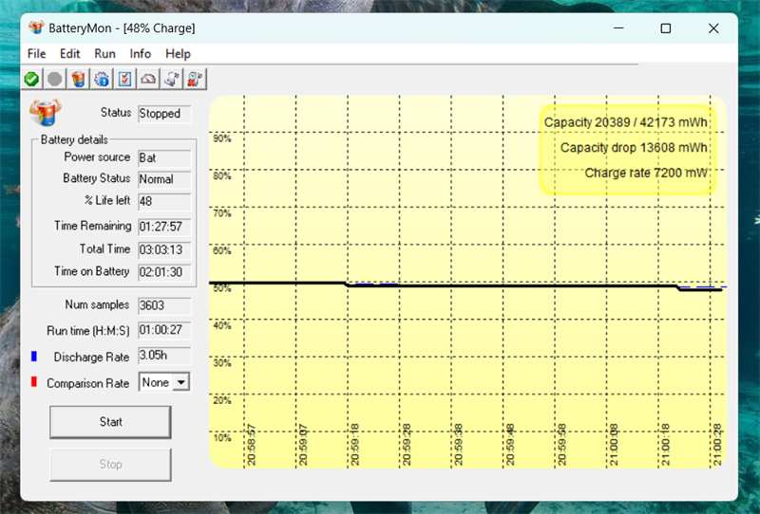The height and width of the screenshot is (514, 760).
Task: Click the Capacity drop 13608 mWh text
Action: 634,148
